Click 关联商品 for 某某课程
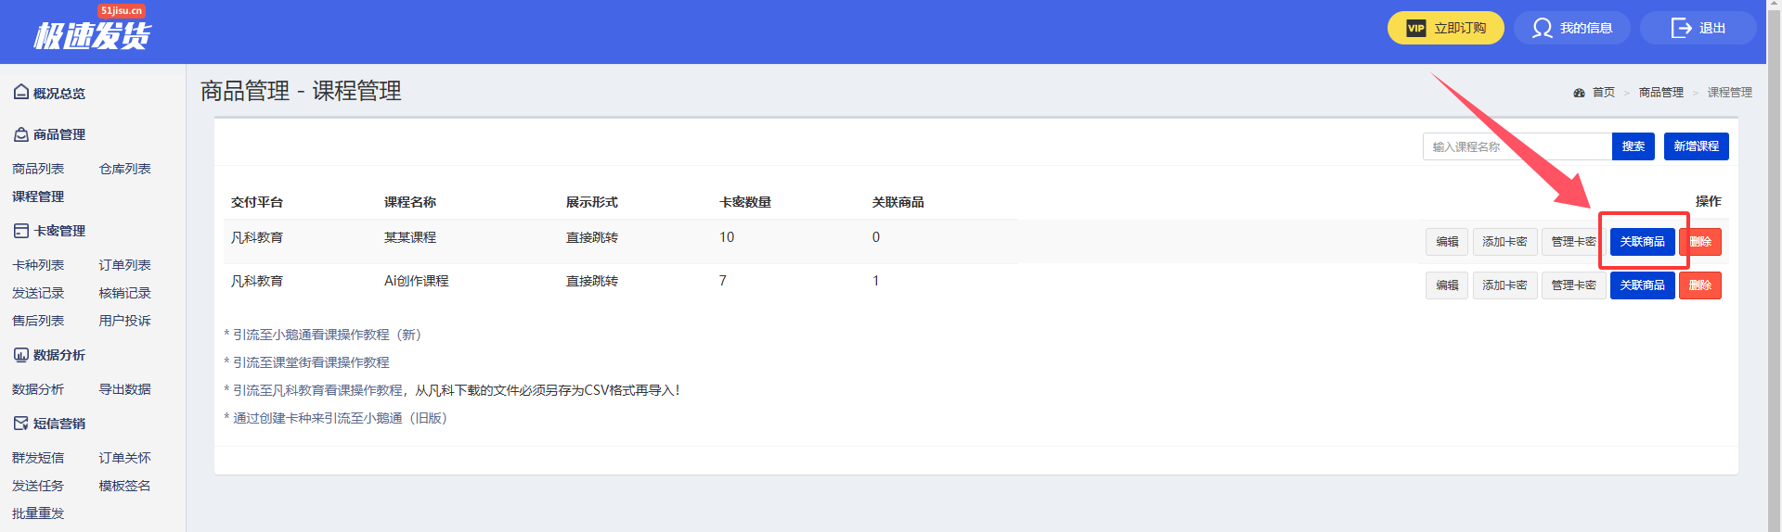This screenshot has width=1782, height=532. (x=1642, y=242)
